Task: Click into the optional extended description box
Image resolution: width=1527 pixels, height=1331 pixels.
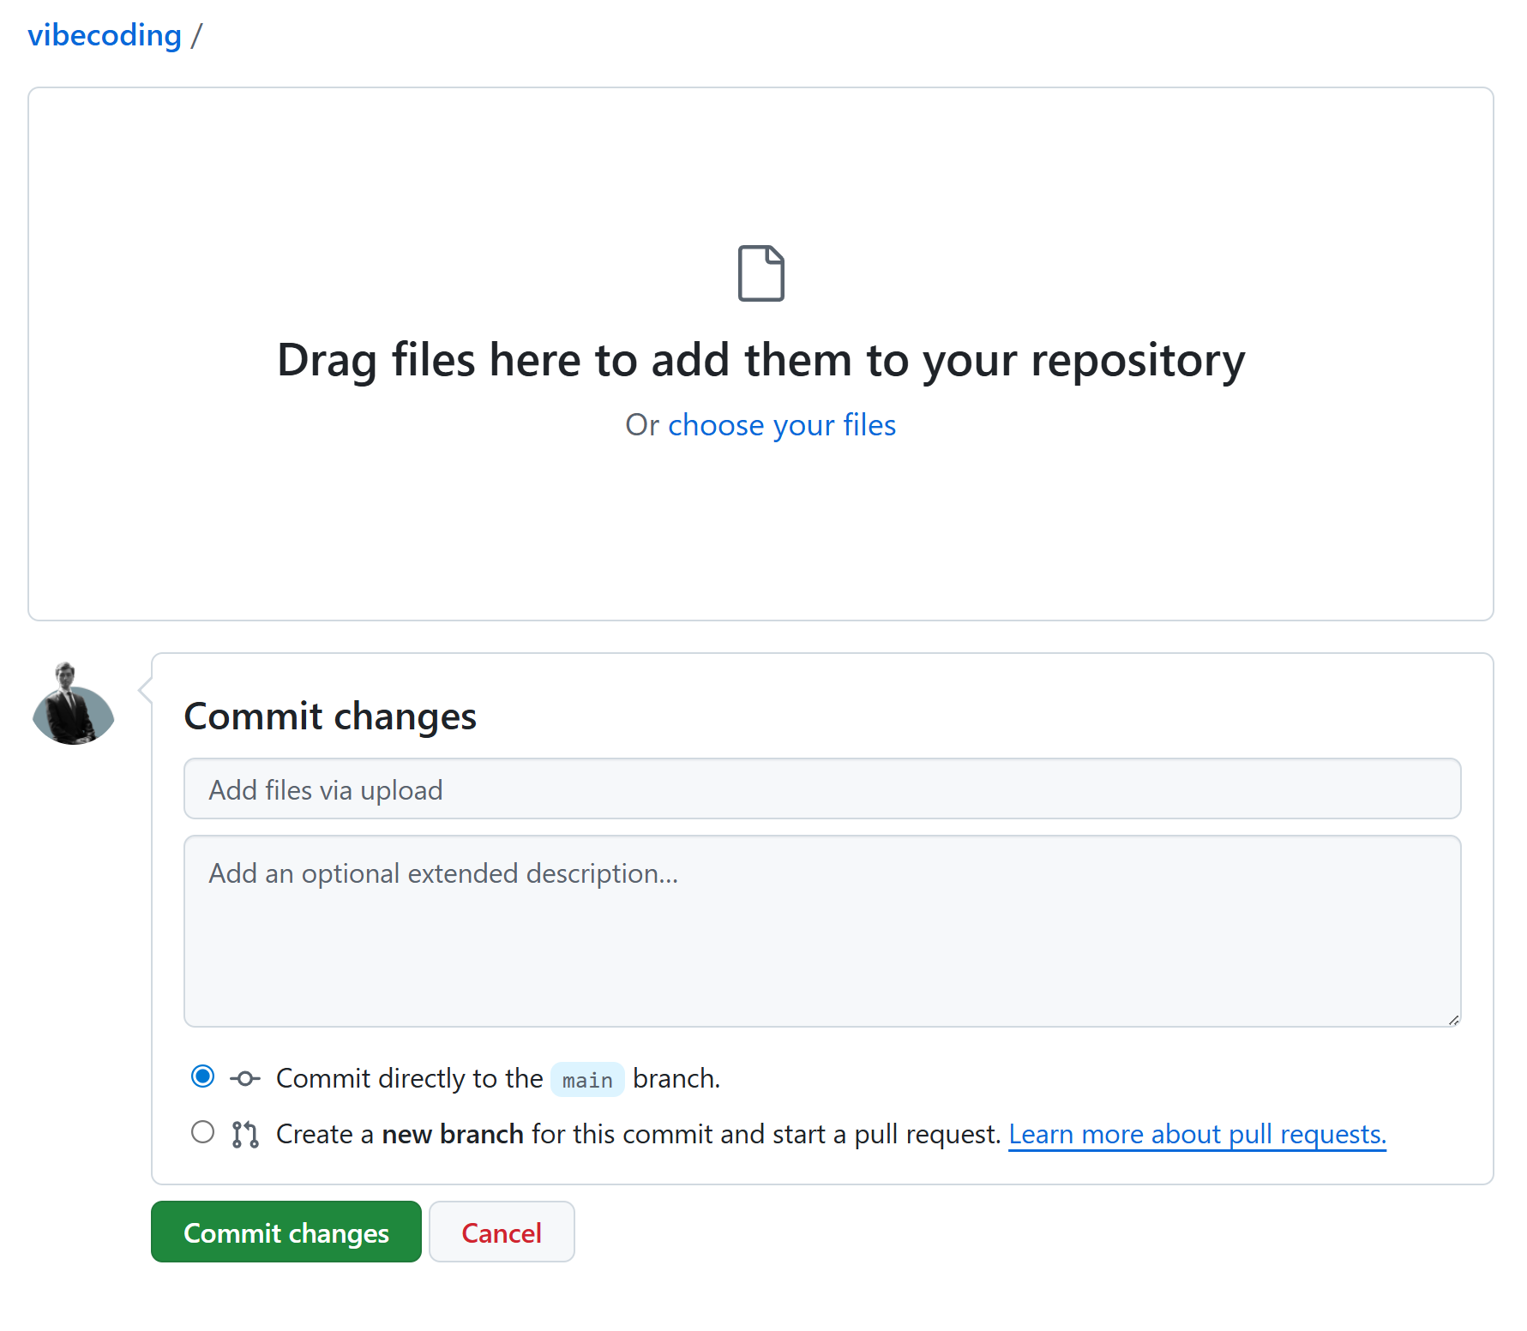Action: point(821,931)
